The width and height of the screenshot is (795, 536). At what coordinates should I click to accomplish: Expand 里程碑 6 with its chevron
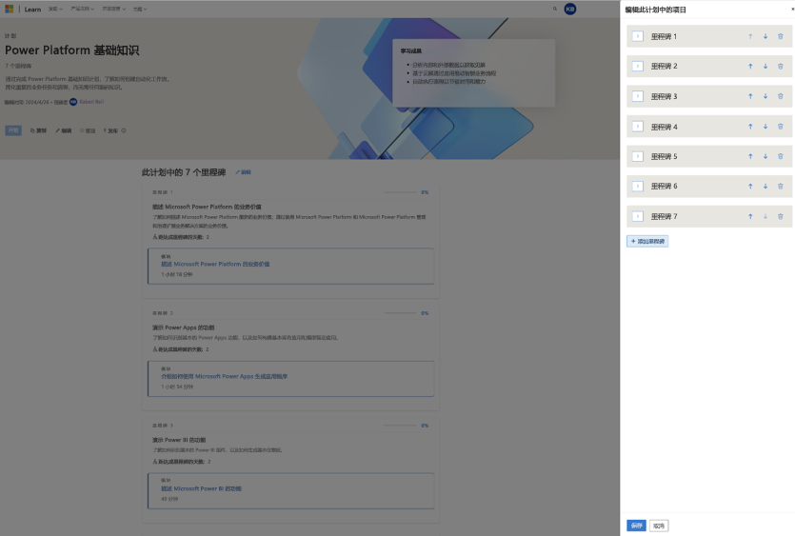coord(638,186)
